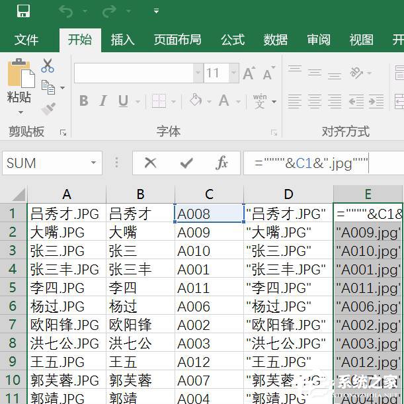Open the Fill Color dropdown arrow

tap(209, 102)
